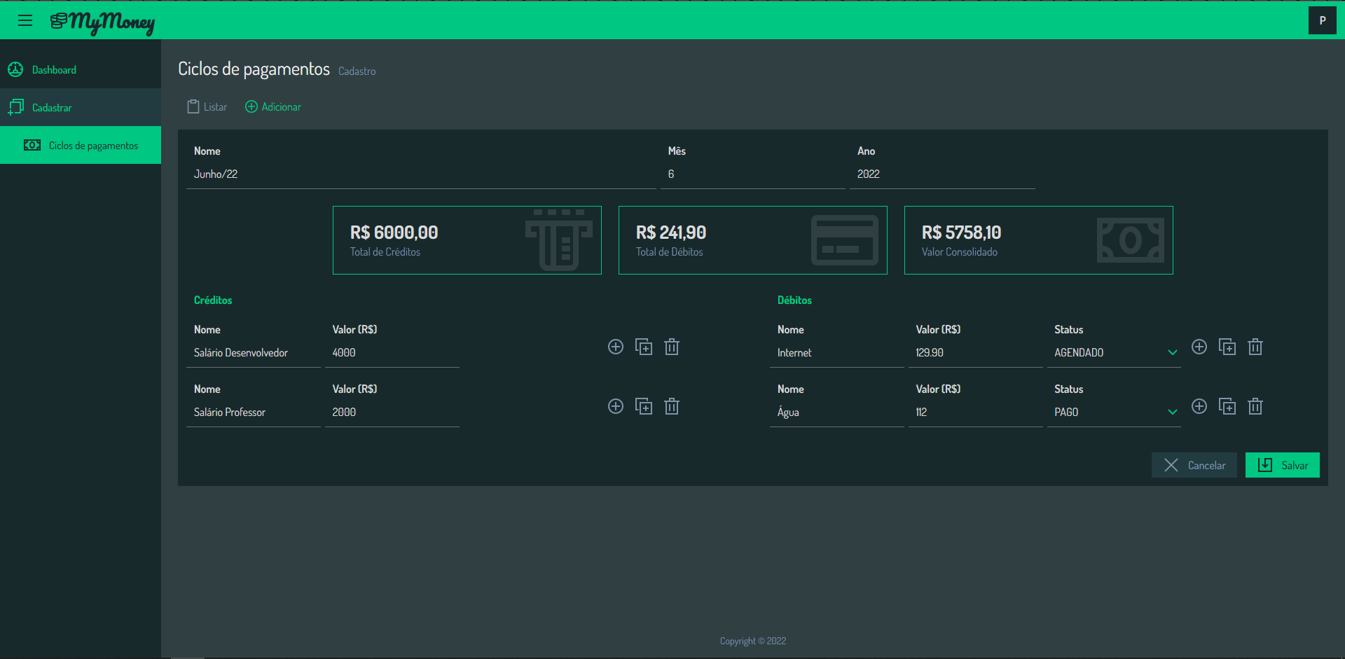Add a debit row after Internet

[1199, 347]
